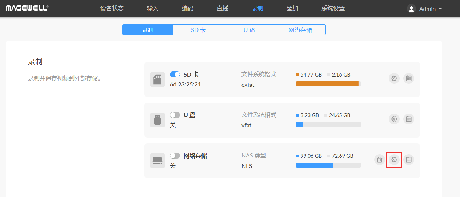Click the SD 卡 orange storage usage bar
Screen dimensions: 460x197
click(x=327, y=84)
